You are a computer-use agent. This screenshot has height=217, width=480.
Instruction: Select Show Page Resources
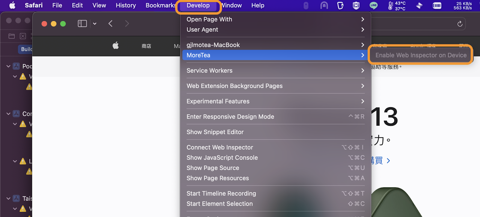pyautogui.click(x=275, y=178)
